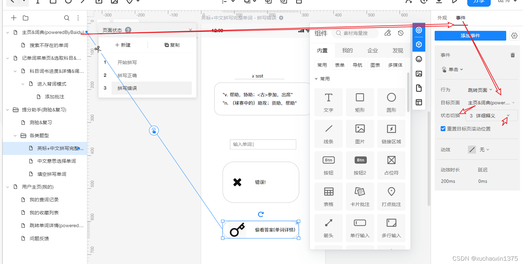
Task: Select the 线条 line component
Action: (x=329, y=134)
